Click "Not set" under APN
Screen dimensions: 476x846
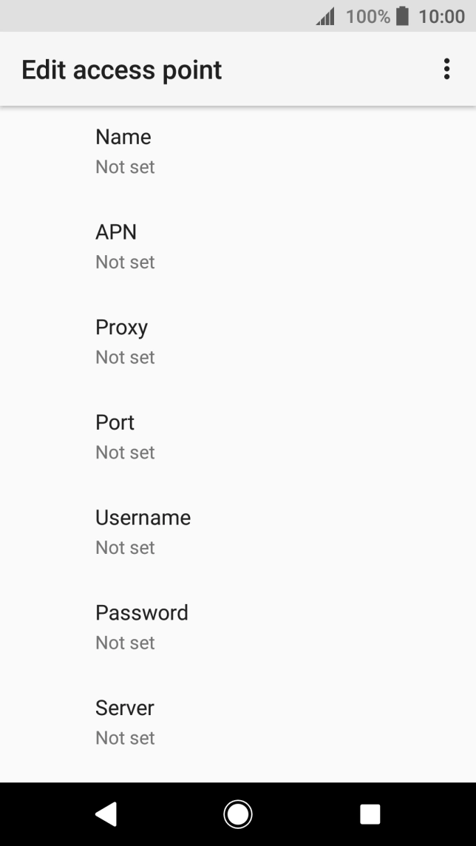(x=125, y=263)
